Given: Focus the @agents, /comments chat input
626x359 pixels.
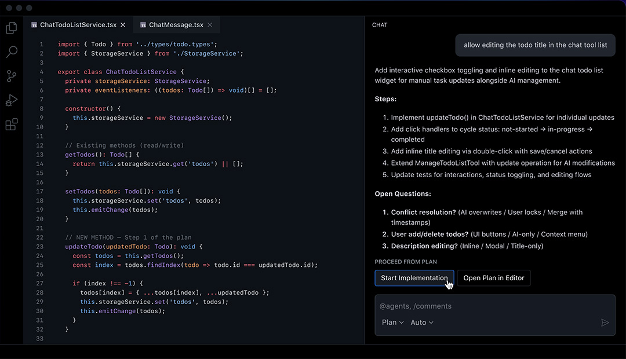Looking at the screenshot, I should pos(494,306).
